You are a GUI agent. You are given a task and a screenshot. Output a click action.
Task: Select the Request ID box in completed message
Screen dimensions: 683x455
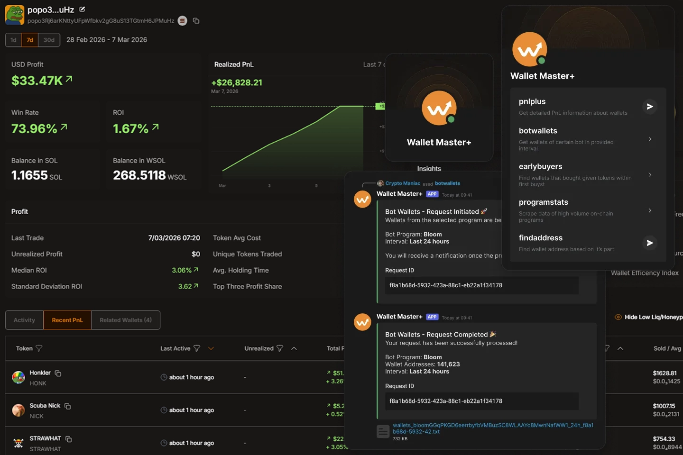481,401
